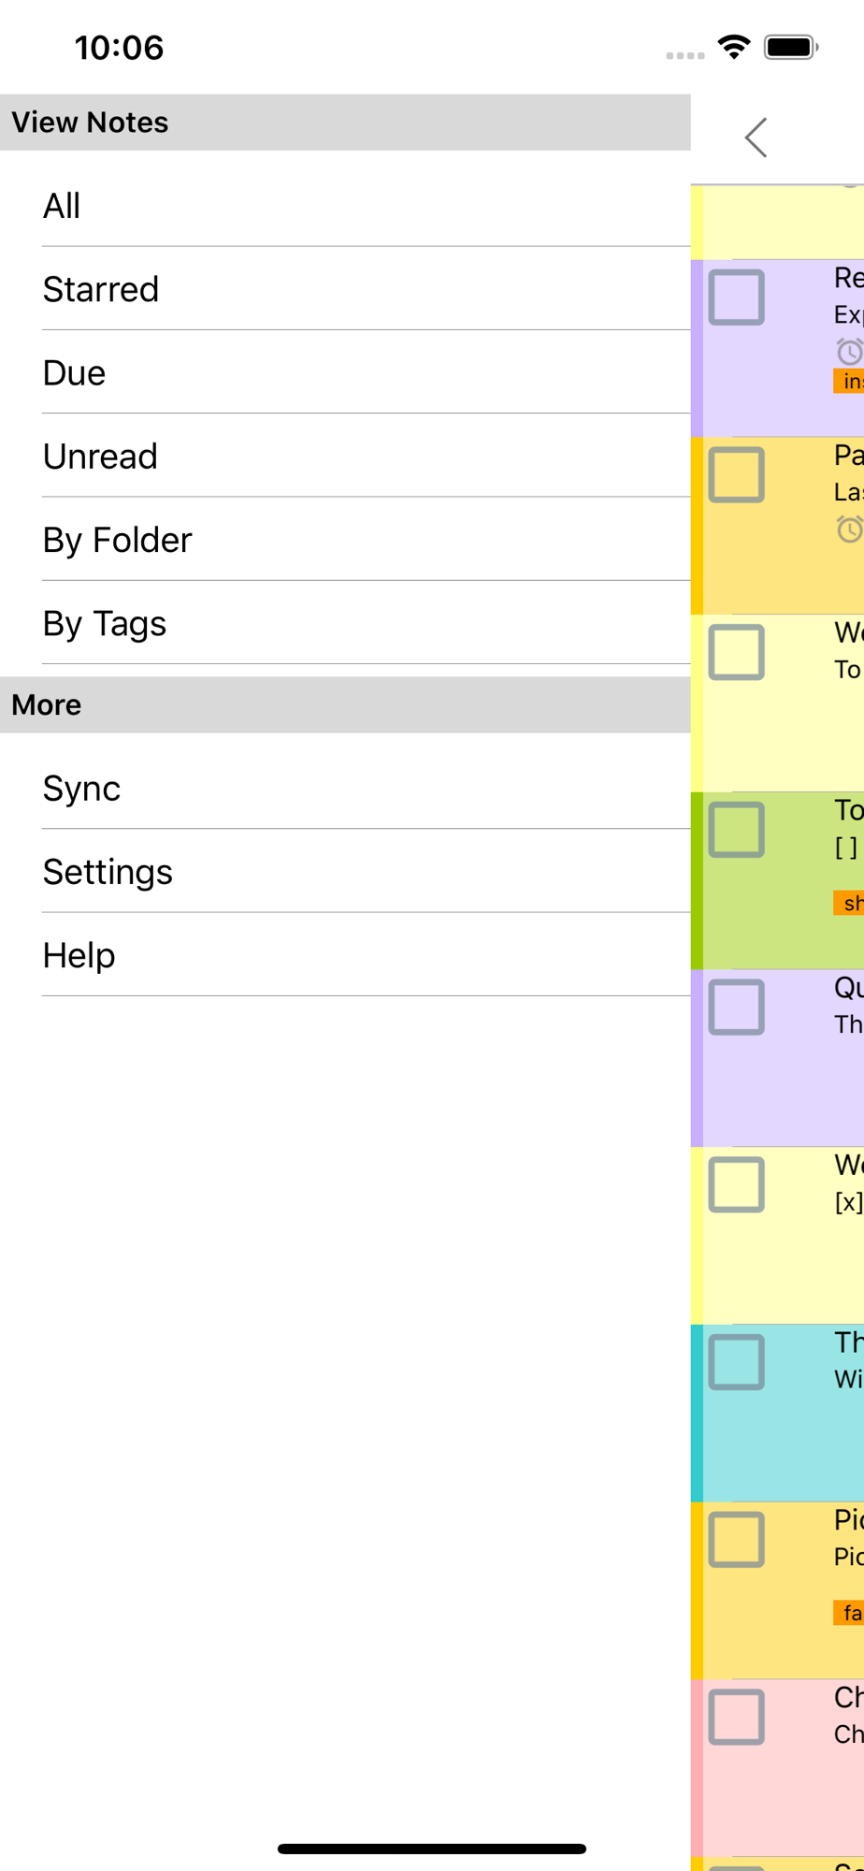Viewport: 864px width, 1871px height.
Task: Click the Wi-Fi status bar icon
Action: [x=735, y=47]
